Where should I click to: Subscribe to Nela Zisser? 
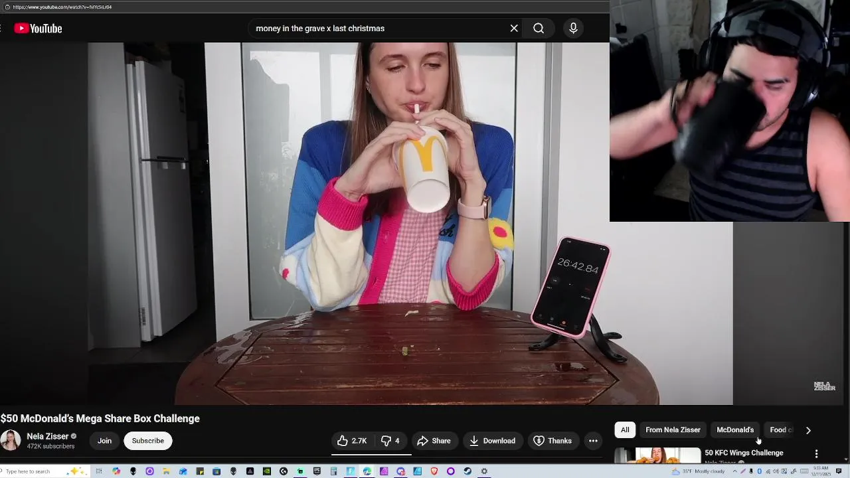tap(147, 441)
